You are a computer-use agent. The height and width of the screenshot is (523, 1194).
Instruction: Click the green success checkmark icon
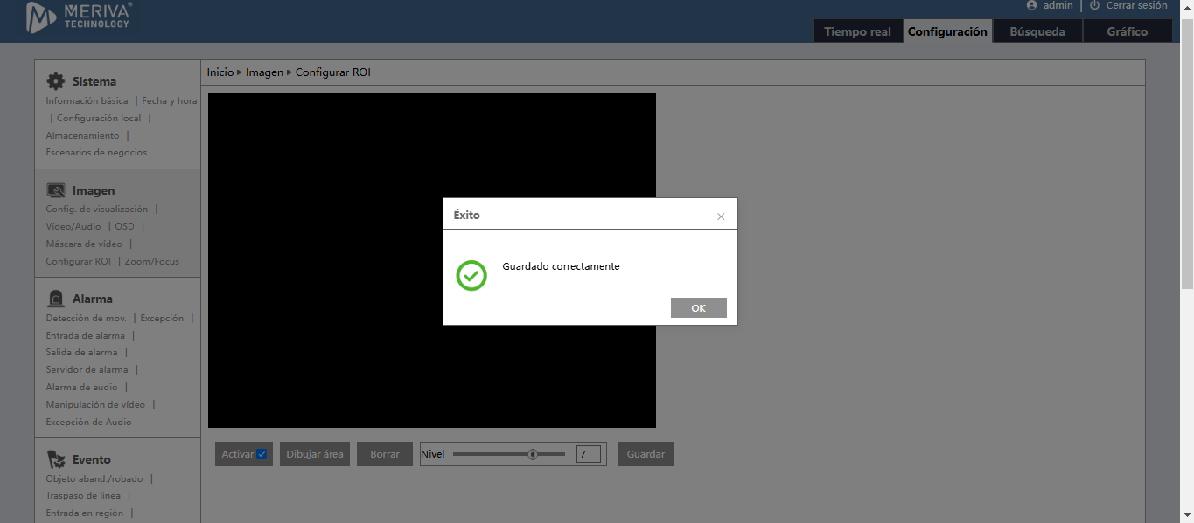(471, 276)
